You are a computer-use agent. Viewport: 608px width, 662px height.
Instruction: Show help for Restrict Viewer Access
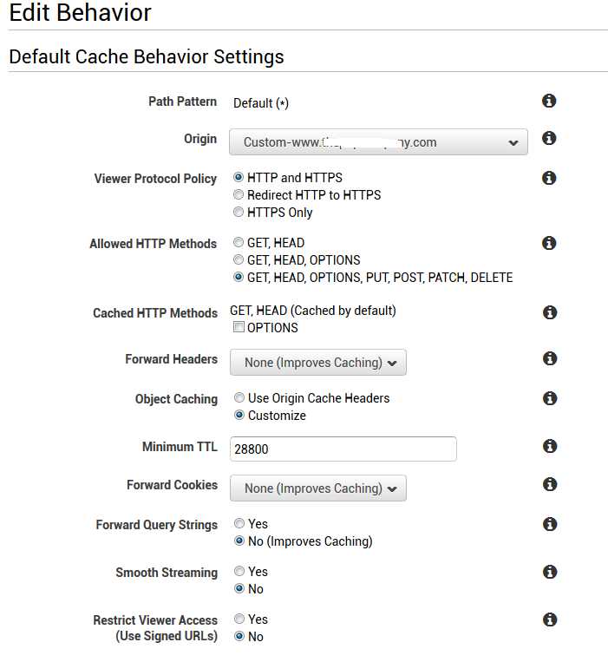point(548,619)
